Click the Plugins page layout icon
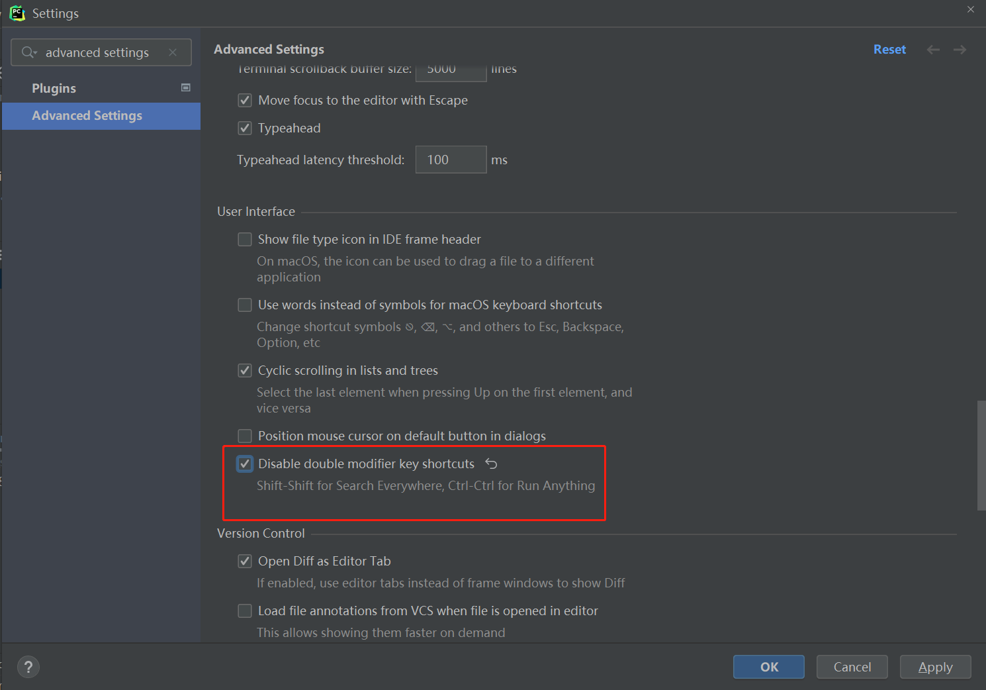This screenshot has height=690, width=986. tap(186, 87)
